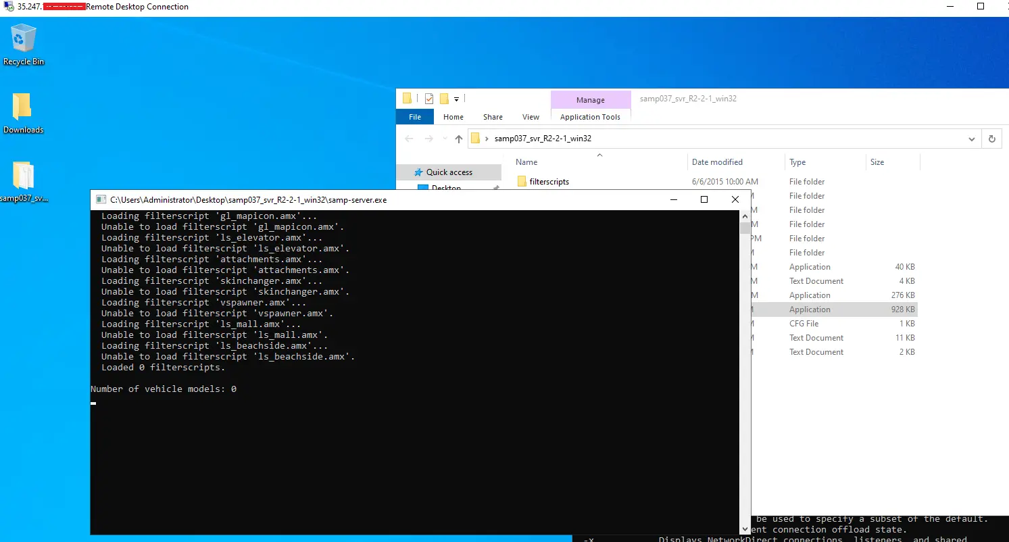Open the address bar history dropdown
This screenshot has height=542, width=1009.
972,139
